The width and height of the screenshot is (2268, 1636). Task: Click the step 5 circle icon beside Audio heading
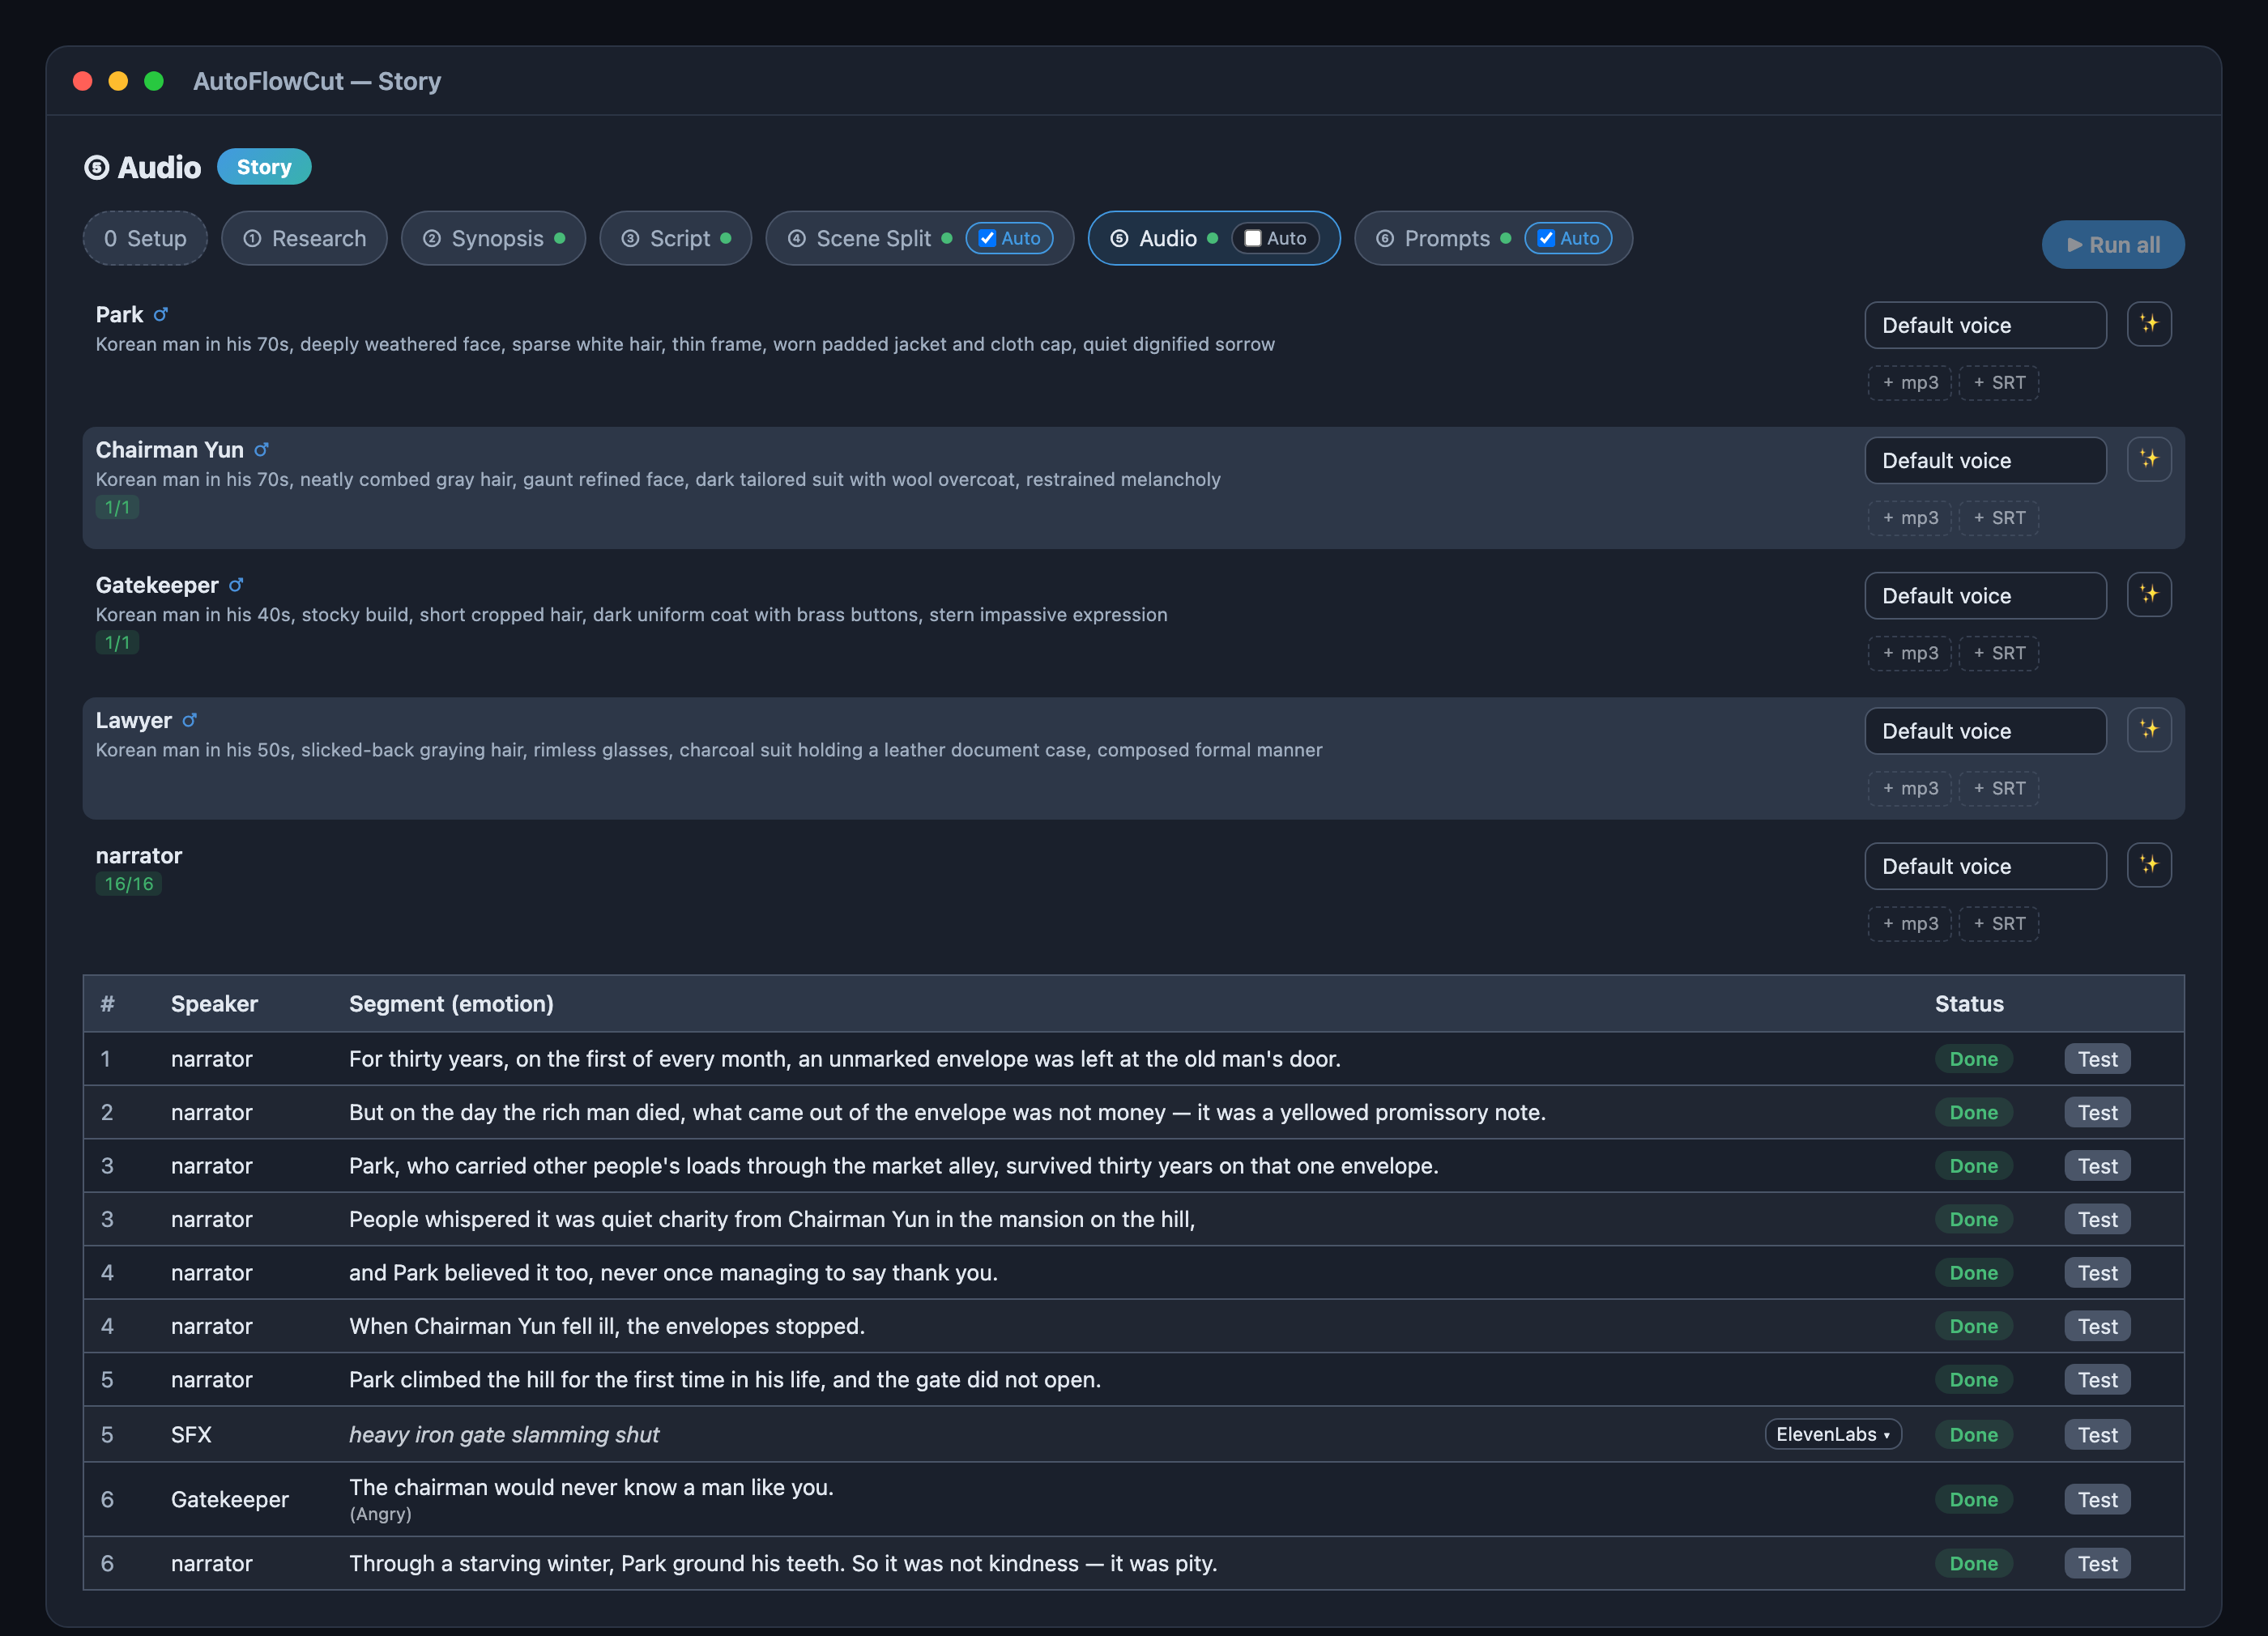(96, 167)
